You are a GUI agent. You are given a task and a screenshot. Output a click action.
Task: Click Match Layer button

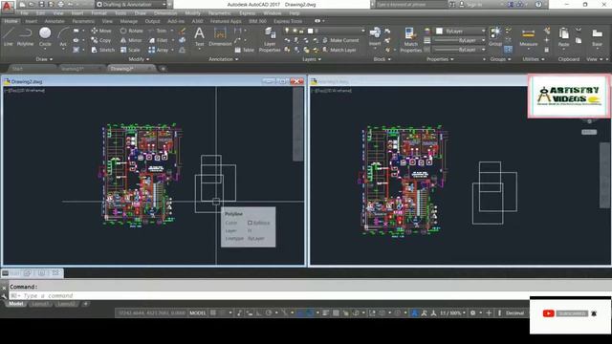tap(339, 50)
